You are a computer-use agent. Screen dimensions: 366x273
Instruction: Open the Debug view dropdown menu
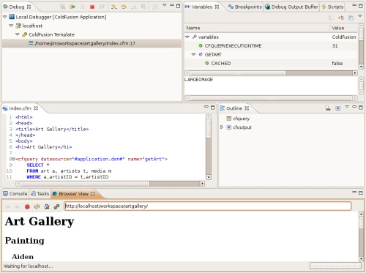point(165,5)
